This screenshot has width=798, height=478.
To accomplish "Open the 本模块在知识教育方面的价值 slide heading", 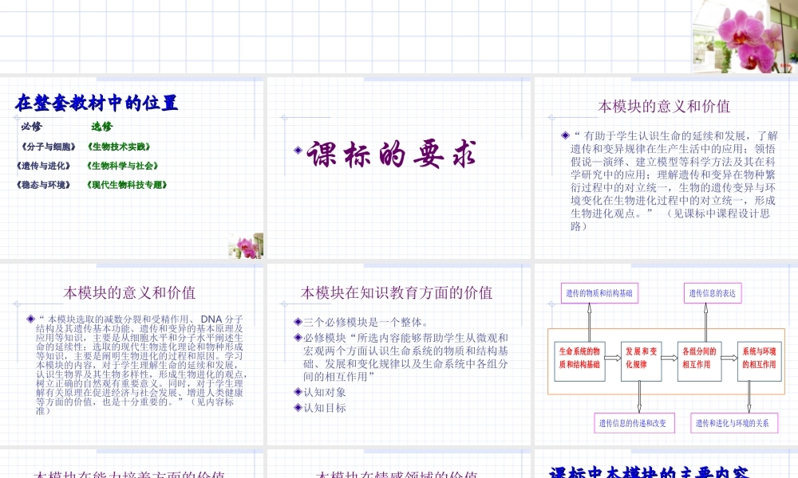I will coord(397,293).
